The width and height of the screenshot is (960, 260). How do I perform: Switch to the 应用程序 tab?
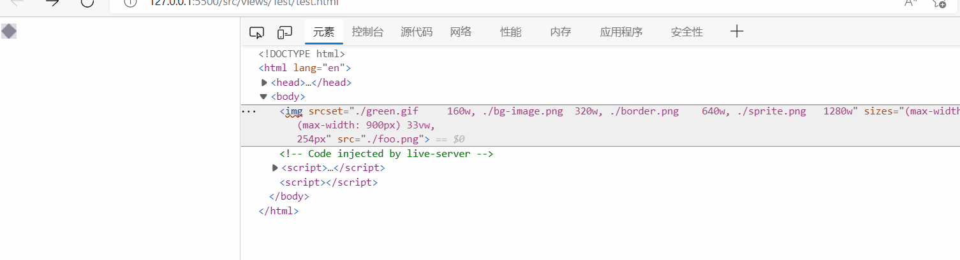(621, 32)
